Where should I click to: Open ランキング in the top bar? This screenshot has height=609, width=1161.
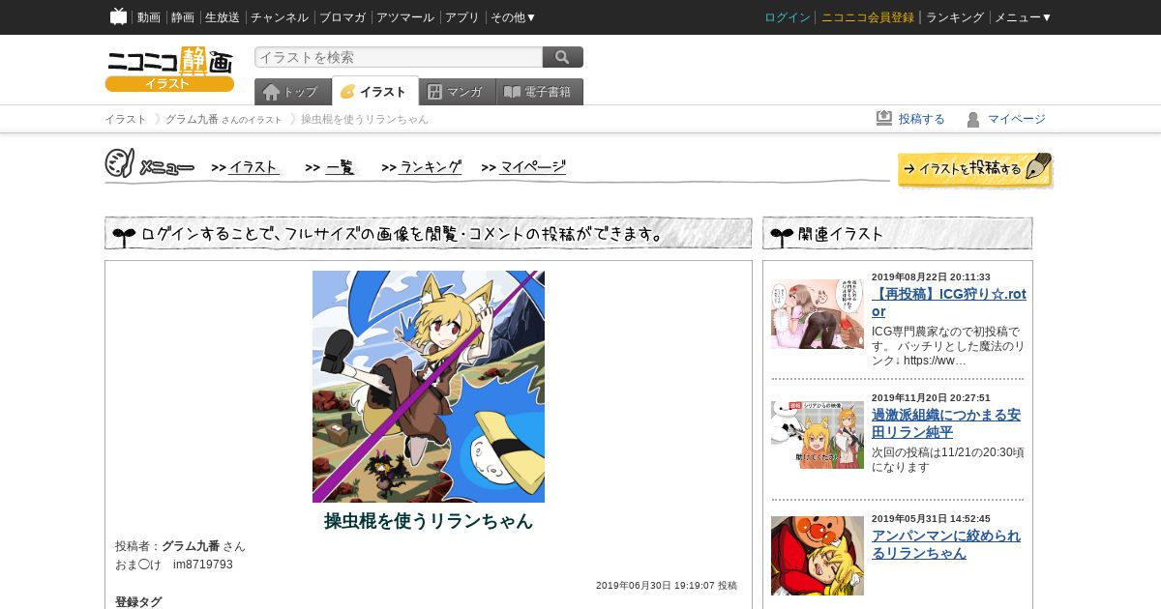coord(955,17)
